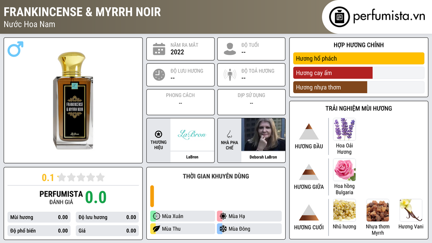The height and width of the screenshot is (243, 432).
Task: Click the male gender symbol icon
Action: click(x=16, y=49)
